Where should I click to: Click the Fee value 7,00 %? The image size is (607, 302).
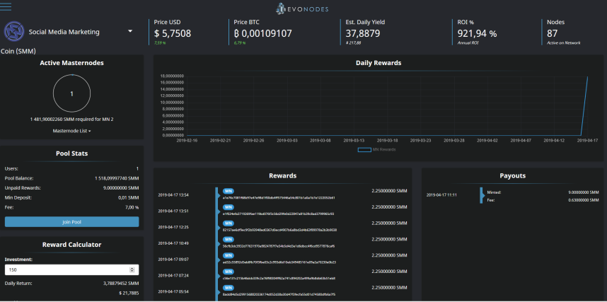[131, 207]
